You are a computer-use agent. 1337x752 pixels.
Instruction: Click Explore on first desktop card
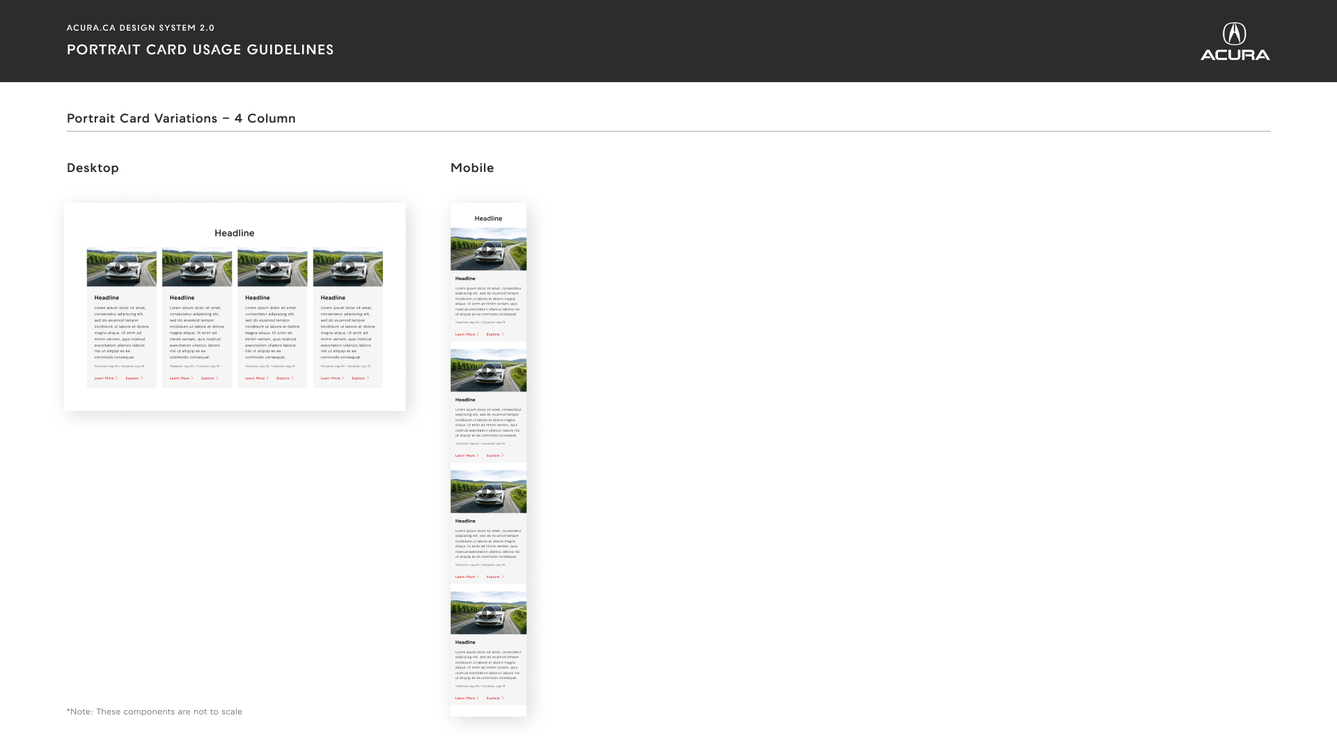[134, 378]
